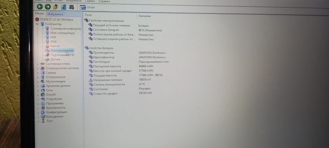Screen dimensions: 329x148
Task: Click the Сервер category icon
Action: (x=43, y=72)
